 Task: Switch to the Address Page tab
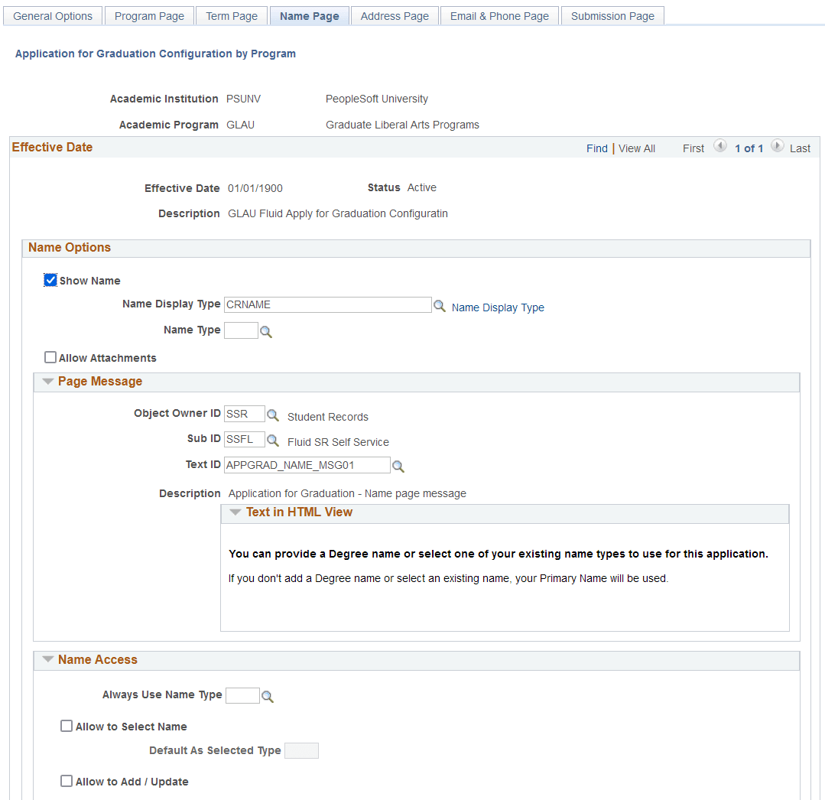(395, 16)
